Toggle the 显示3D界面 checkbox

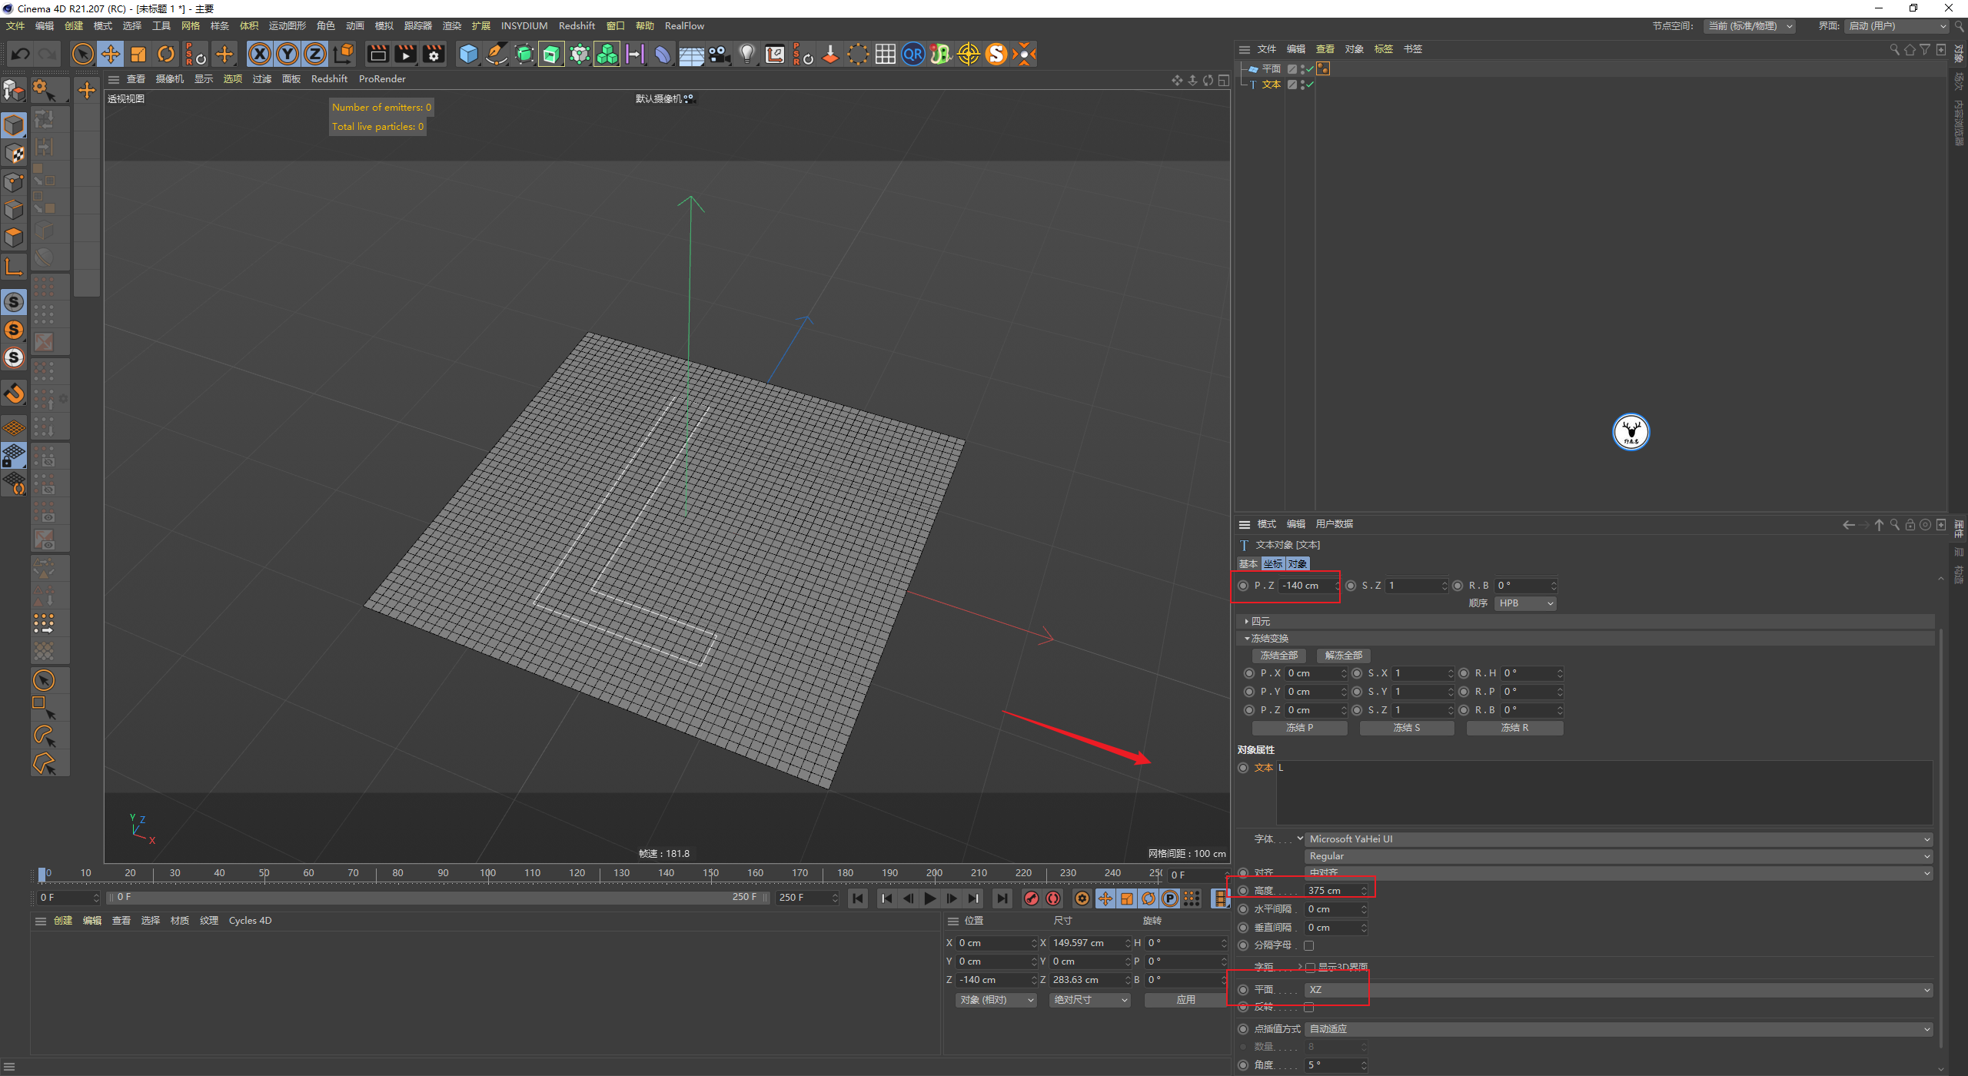(x=1310, y=967)
